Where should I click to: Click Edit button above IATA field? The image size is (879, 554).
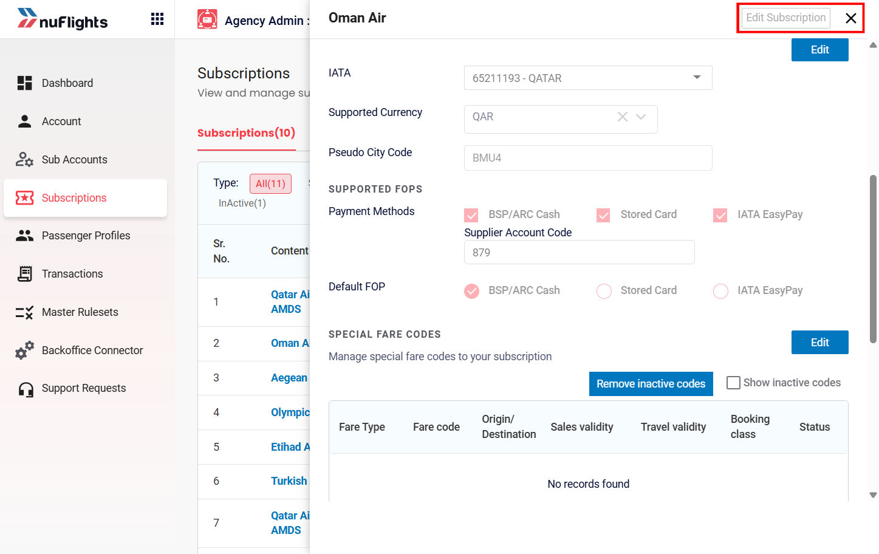(x=820, y=50)
